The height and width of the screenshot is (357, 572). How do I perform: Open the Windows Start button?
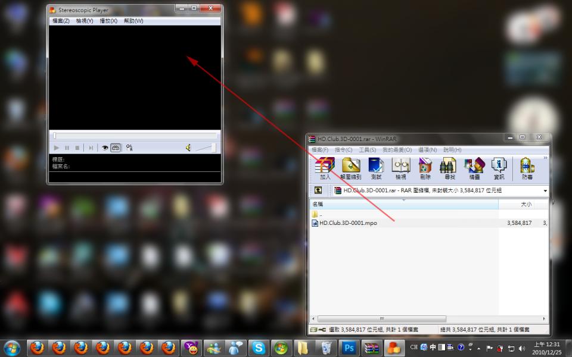12,348
